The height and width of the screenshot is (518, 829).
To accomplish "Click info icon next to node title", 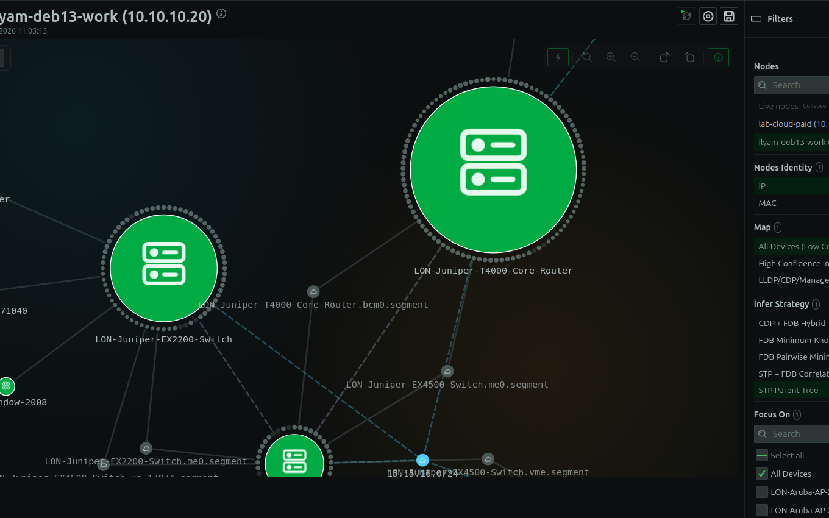I will tap(221, 13).
